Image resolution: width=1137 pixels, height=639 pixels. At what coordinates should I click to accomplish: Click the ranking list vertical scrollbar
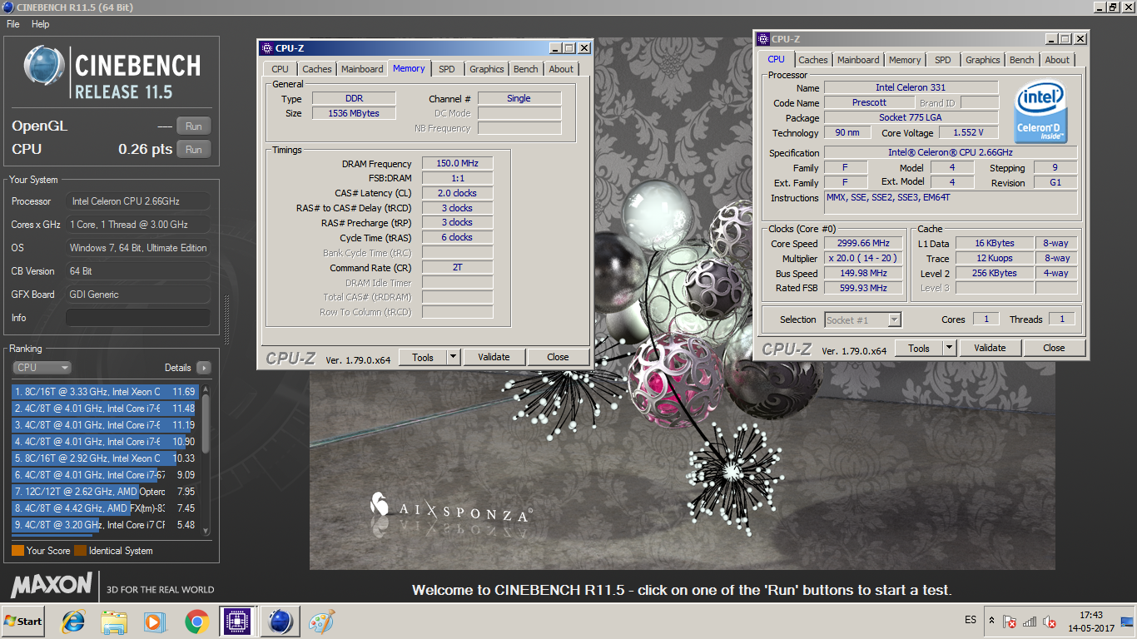206,460
